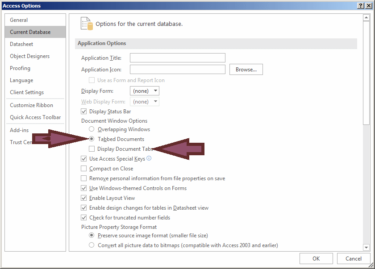Click inside the Application Title field
375x269 pixels.
point(177,58)
